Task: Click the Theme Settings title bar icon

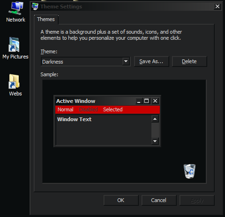Action: tap(35, 7)
